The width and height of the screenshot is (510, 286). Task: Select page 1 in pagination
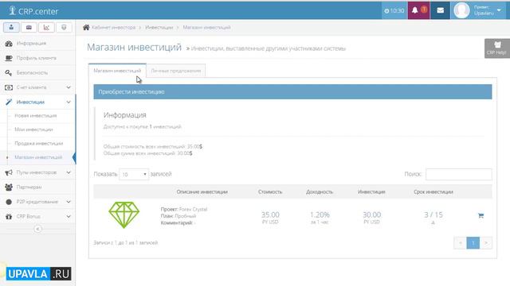pos(473,243)
